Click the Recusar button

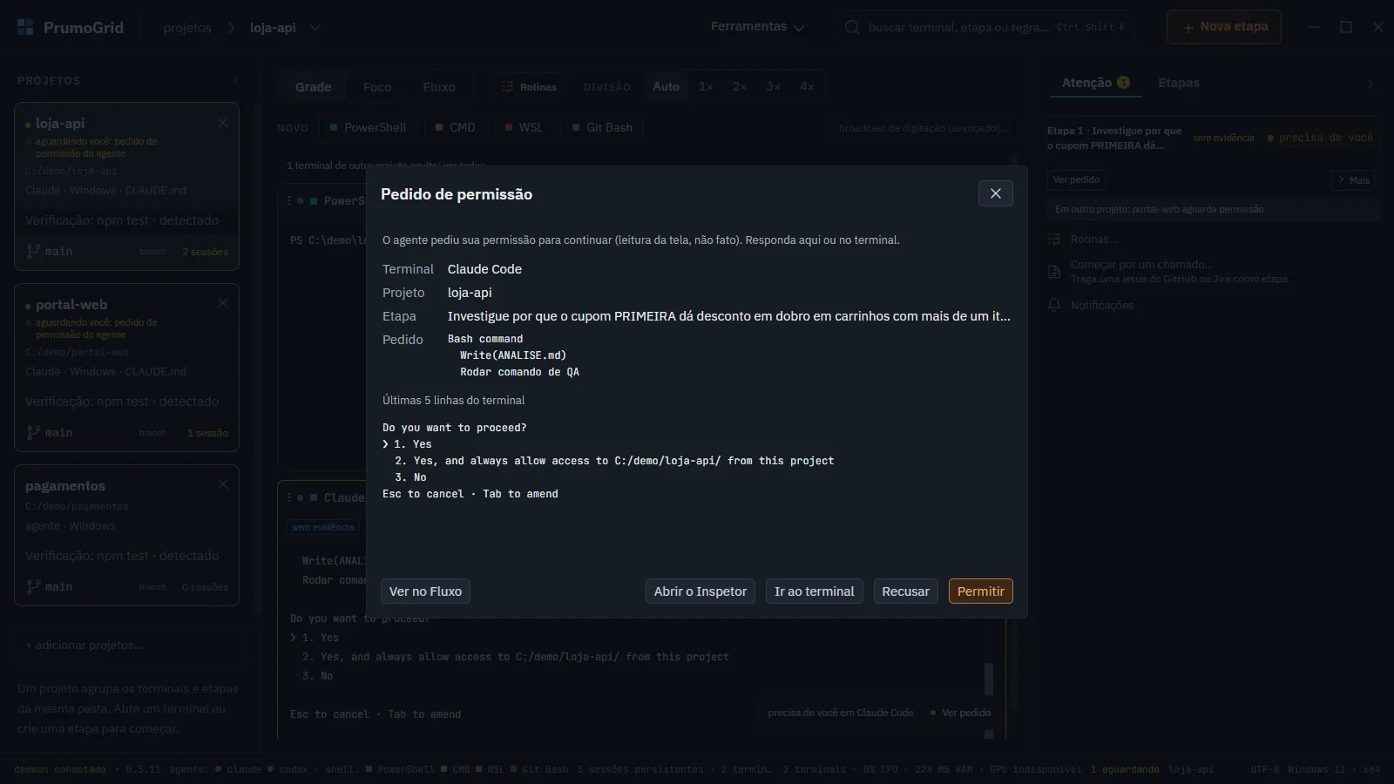(905, 591)
